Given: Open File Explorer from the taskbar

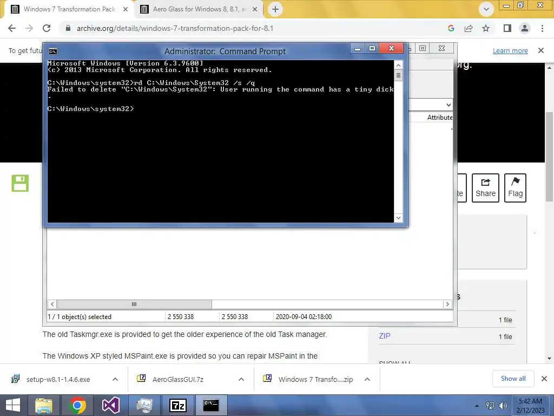Looking at the screenshot, I should pyautogui.click(x=44, y=405).
